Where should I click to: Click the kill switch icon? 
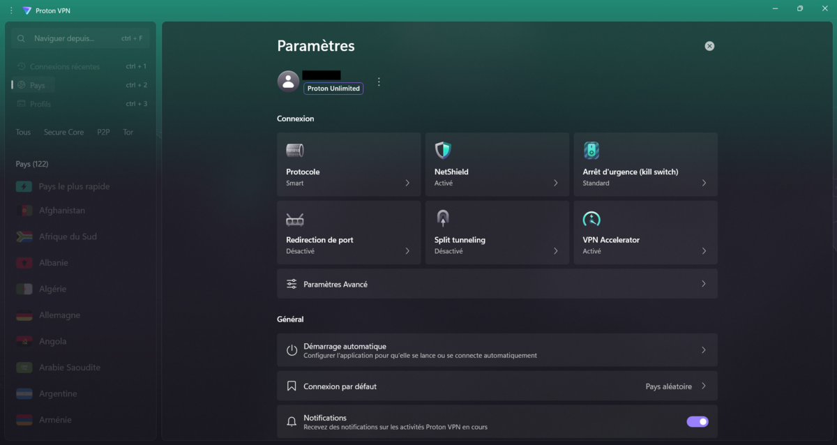point(591,150)
